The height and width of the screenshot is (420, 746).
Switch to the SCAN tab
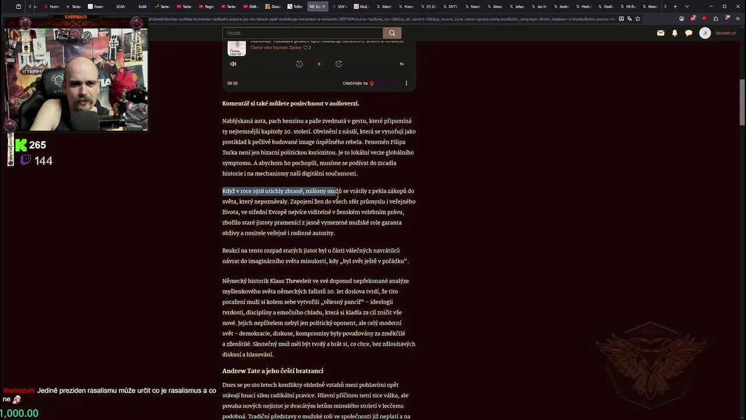[x=119, y=6]
